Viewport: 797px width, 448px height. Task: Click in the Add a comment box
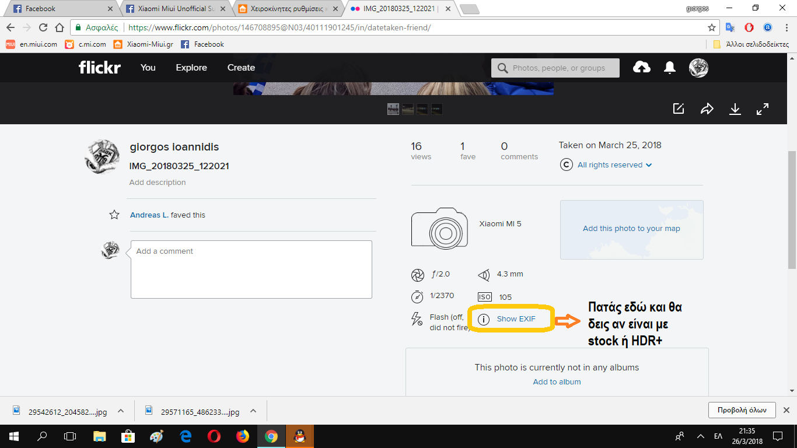click(x=251, y=269)
